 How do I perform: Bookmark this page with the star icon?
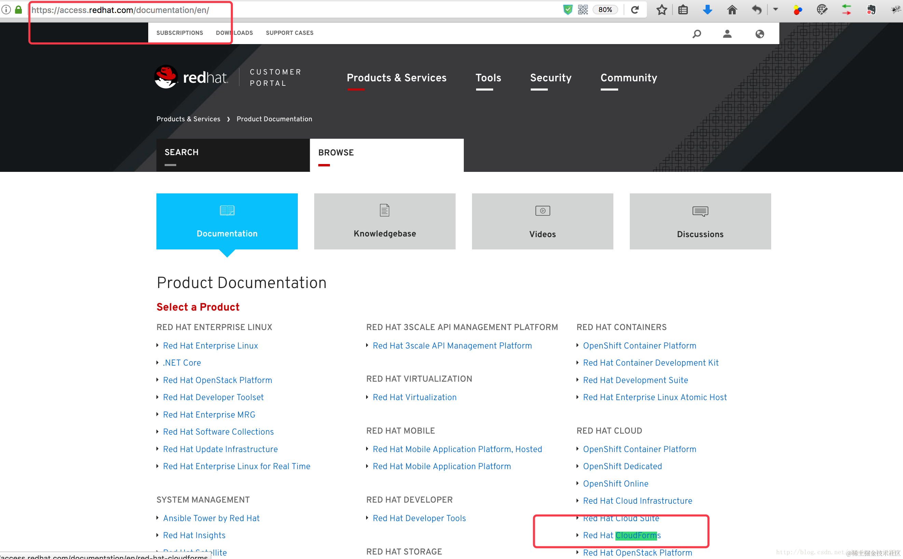[661, 10]
